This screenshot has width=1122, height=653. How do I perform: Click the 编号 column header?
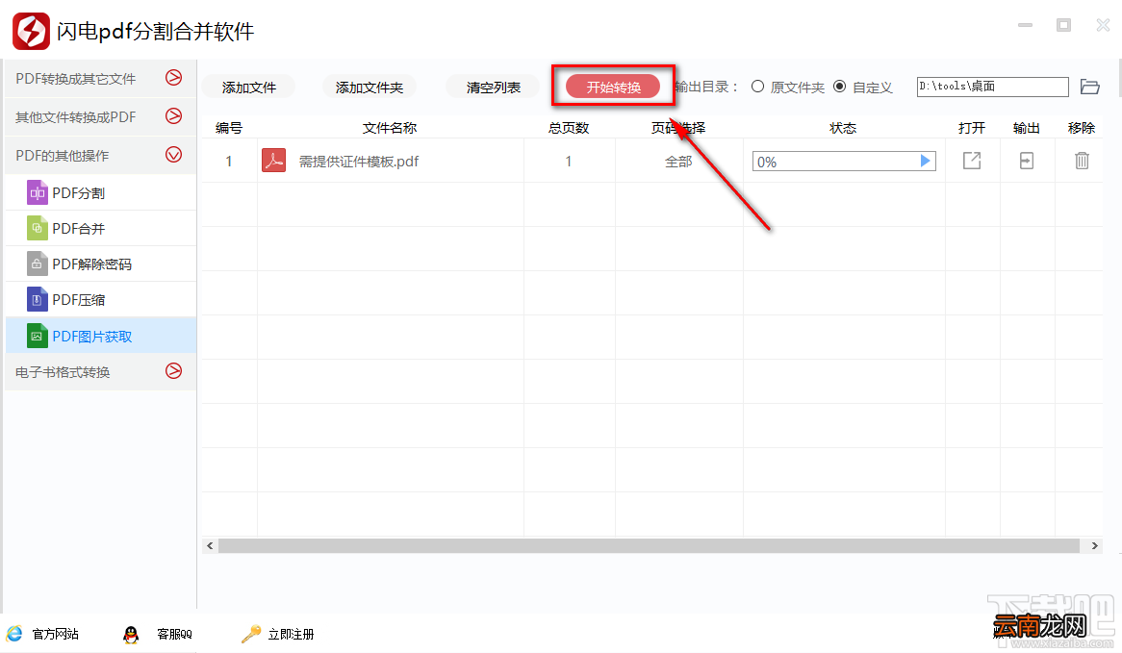229,128
